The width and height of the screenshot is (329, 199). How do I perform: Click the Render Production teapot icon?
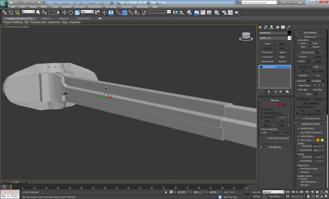[x=237, y=12]
